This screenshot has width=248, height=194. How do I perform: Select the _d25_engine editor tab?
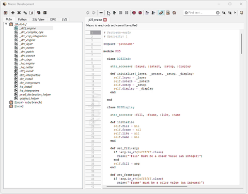coord(95,20)
